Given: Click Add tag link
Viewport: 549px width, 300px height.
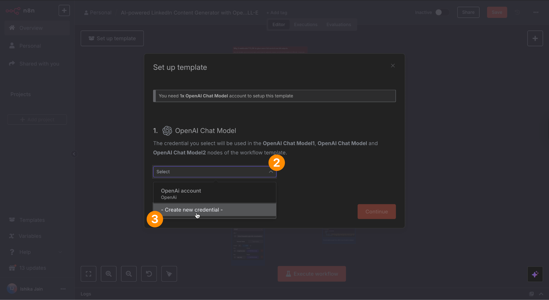Looking at the screenshot, I should click(x=277, y=13).
